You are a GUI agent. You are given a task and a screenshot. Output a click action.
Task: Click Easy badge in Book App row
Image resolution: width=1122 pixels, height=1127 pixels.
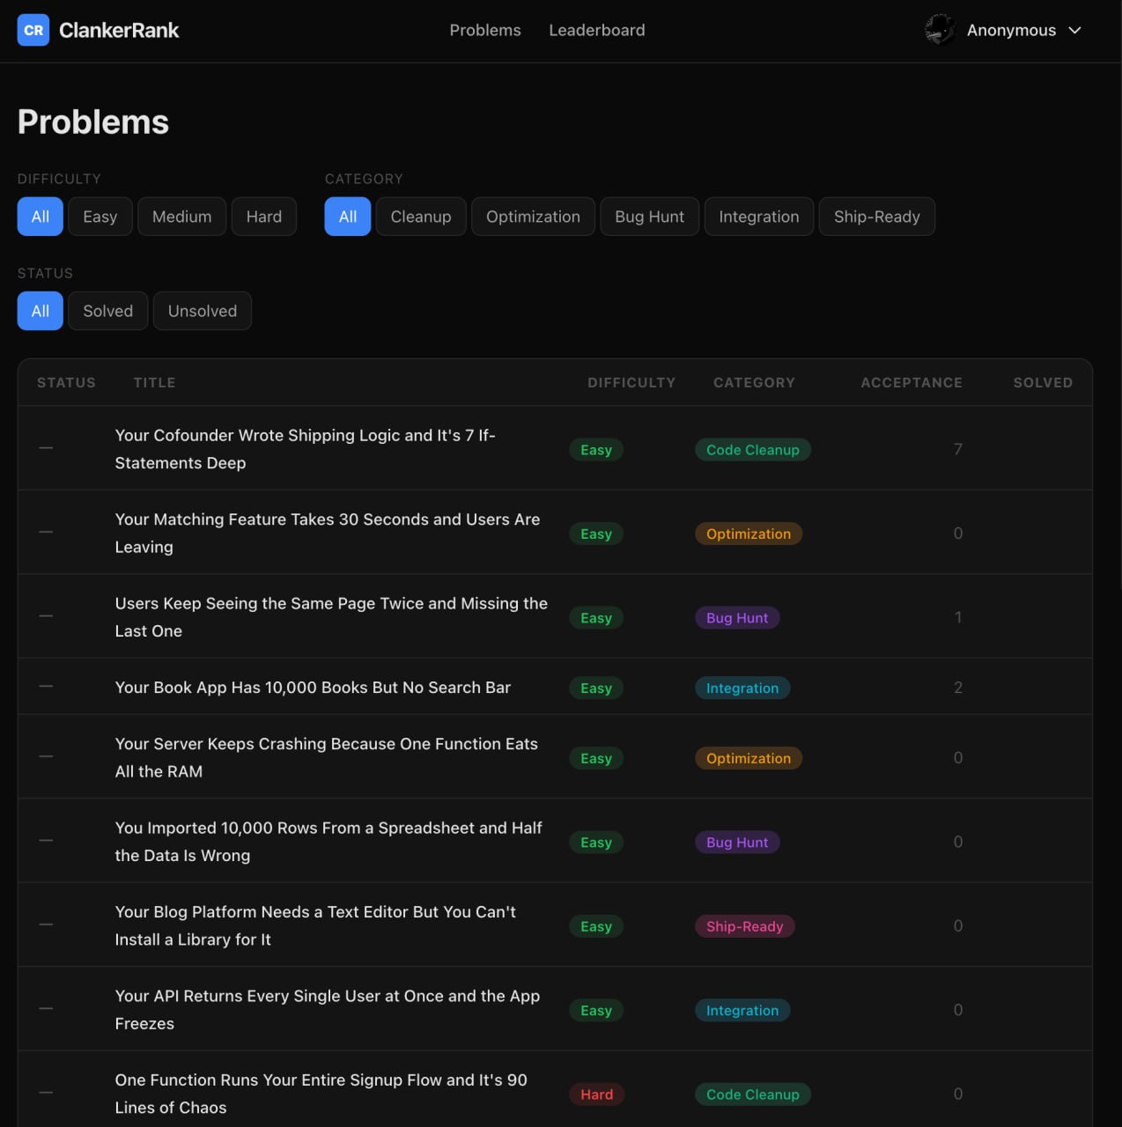[x=596, y=689]
